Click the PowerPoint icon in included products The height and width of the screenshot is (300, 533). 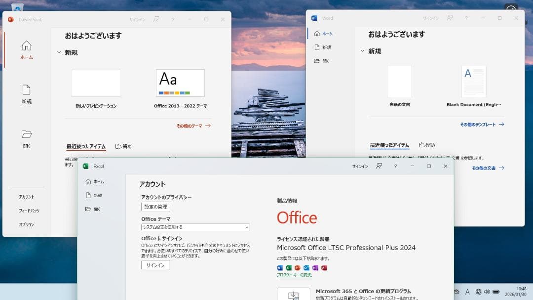[x=297, y=267]
